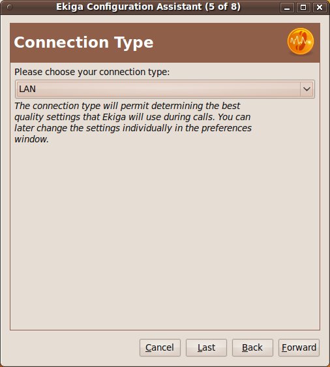330x367 pixels.
Task: Go Back to the previous step
Action: 252,347
